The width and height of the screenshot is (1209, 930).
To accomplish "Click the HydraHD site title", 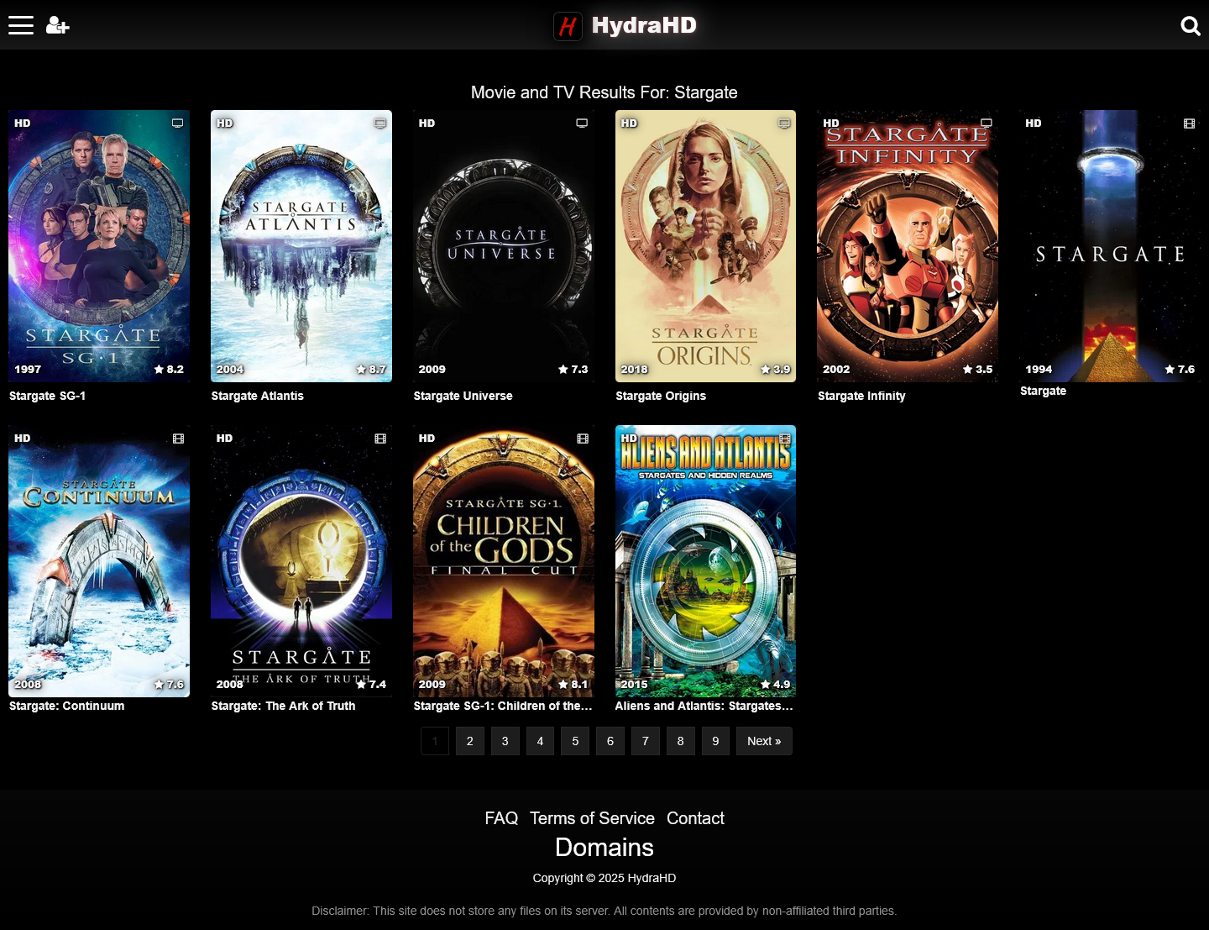I will [644, 25].
